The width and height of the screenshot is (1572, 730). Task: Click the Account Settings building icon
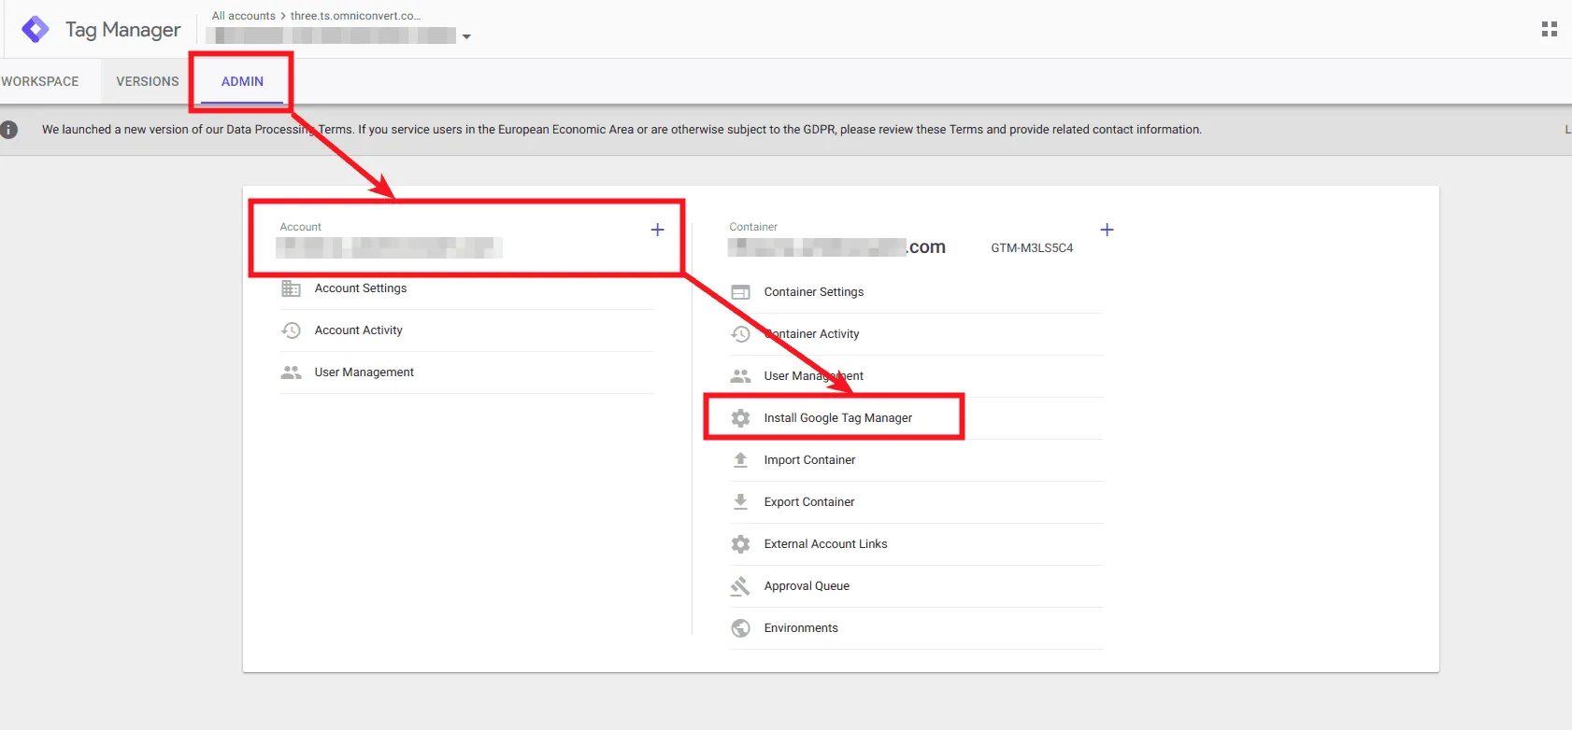click(x=291, y=288)
